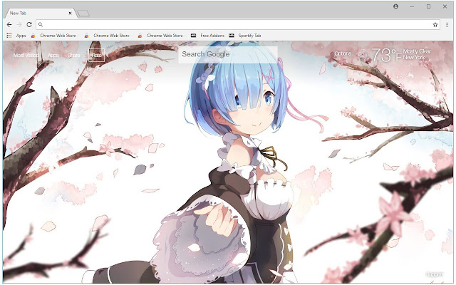
Task: Bookmark this page with the star icon
Action: point(435,25)
